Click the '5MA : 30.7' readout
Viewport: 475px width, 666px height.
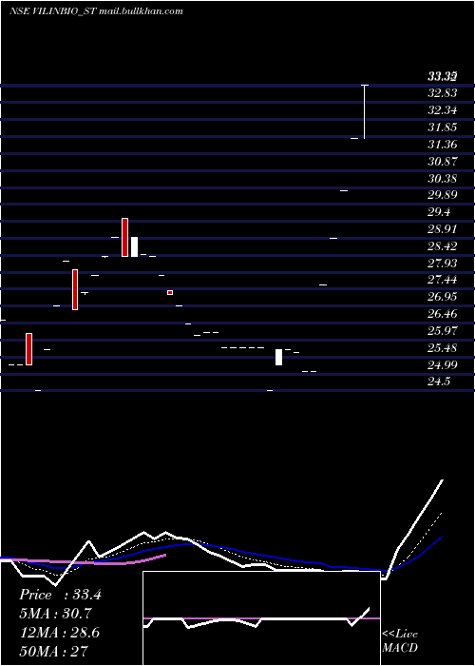(x=55, y=614)
